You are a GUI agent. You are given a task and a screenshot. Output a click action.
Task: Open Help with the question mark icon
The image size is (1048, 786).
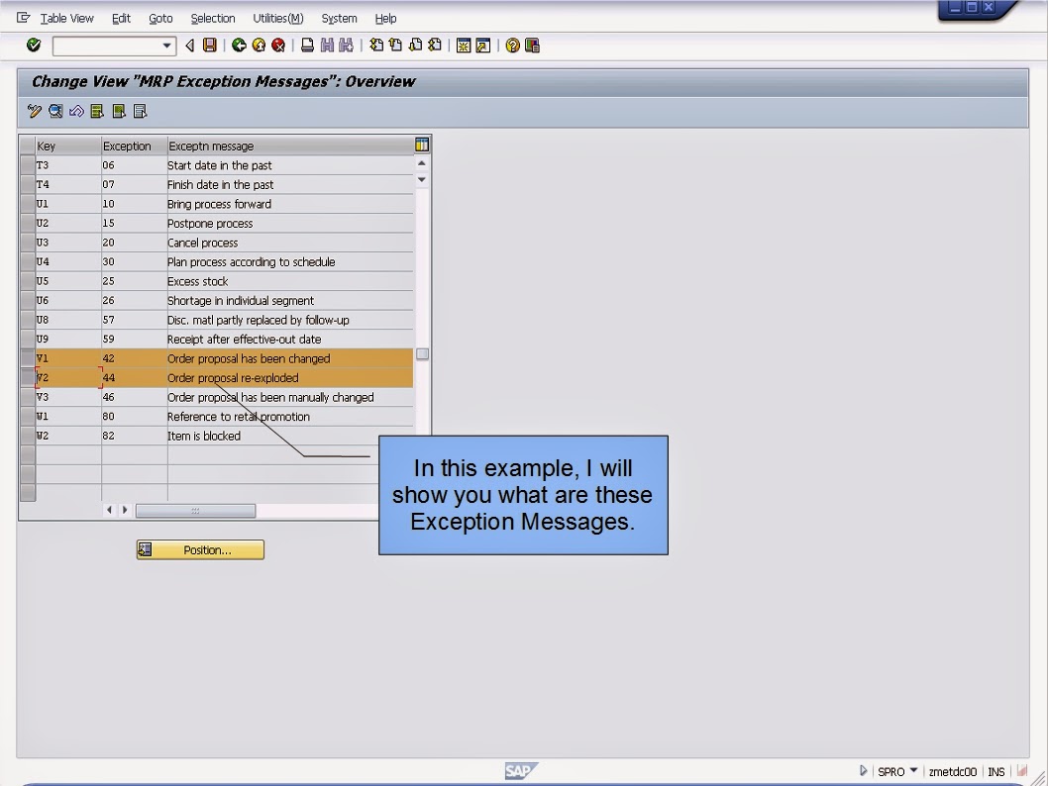513,46
